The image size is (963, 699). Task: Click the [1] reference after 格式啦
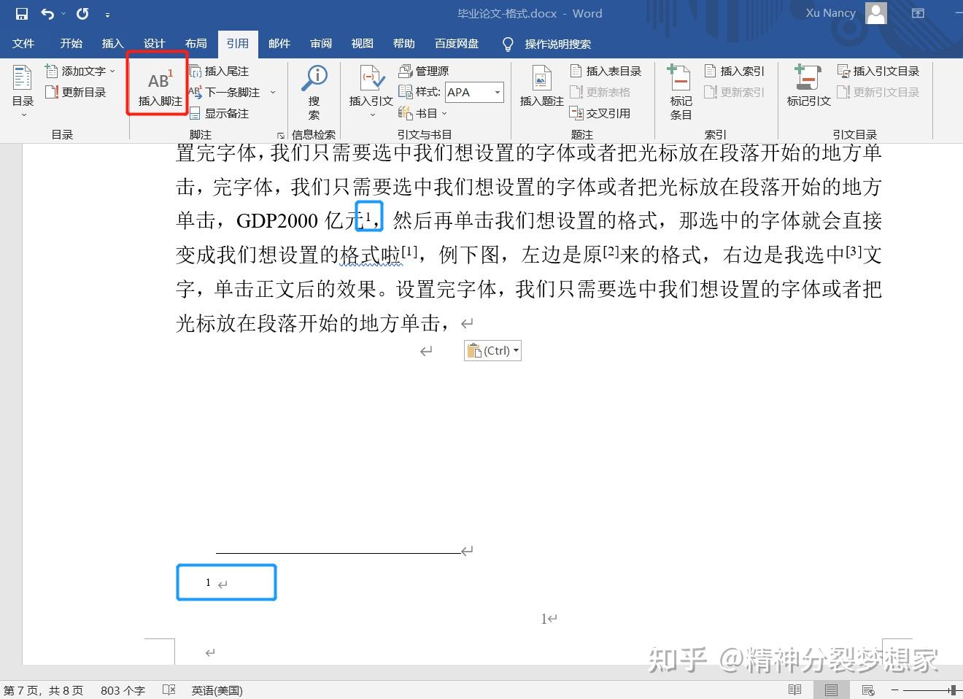410,252
